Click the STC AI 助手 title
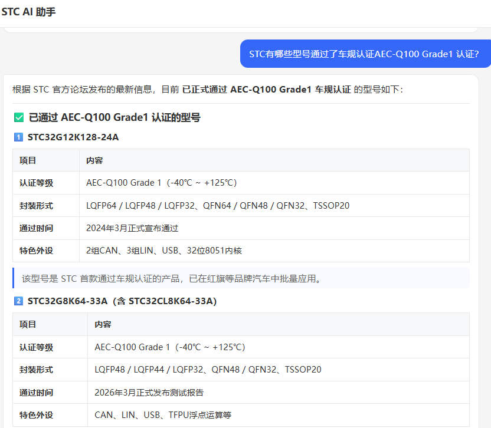Image resolution: width=491 pixels, height=428 pixels. tap(28, 12)
